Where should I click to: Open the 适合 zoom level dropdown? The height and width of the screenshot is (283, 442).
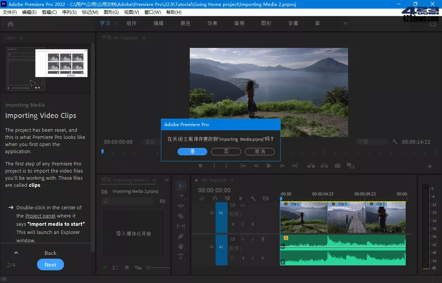150,141
